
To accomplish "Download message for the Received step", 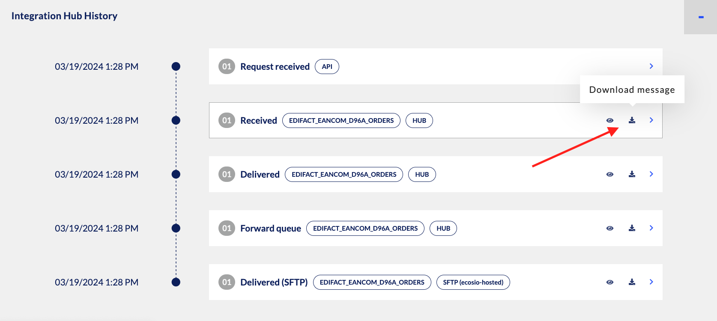I will pos(632,120).
